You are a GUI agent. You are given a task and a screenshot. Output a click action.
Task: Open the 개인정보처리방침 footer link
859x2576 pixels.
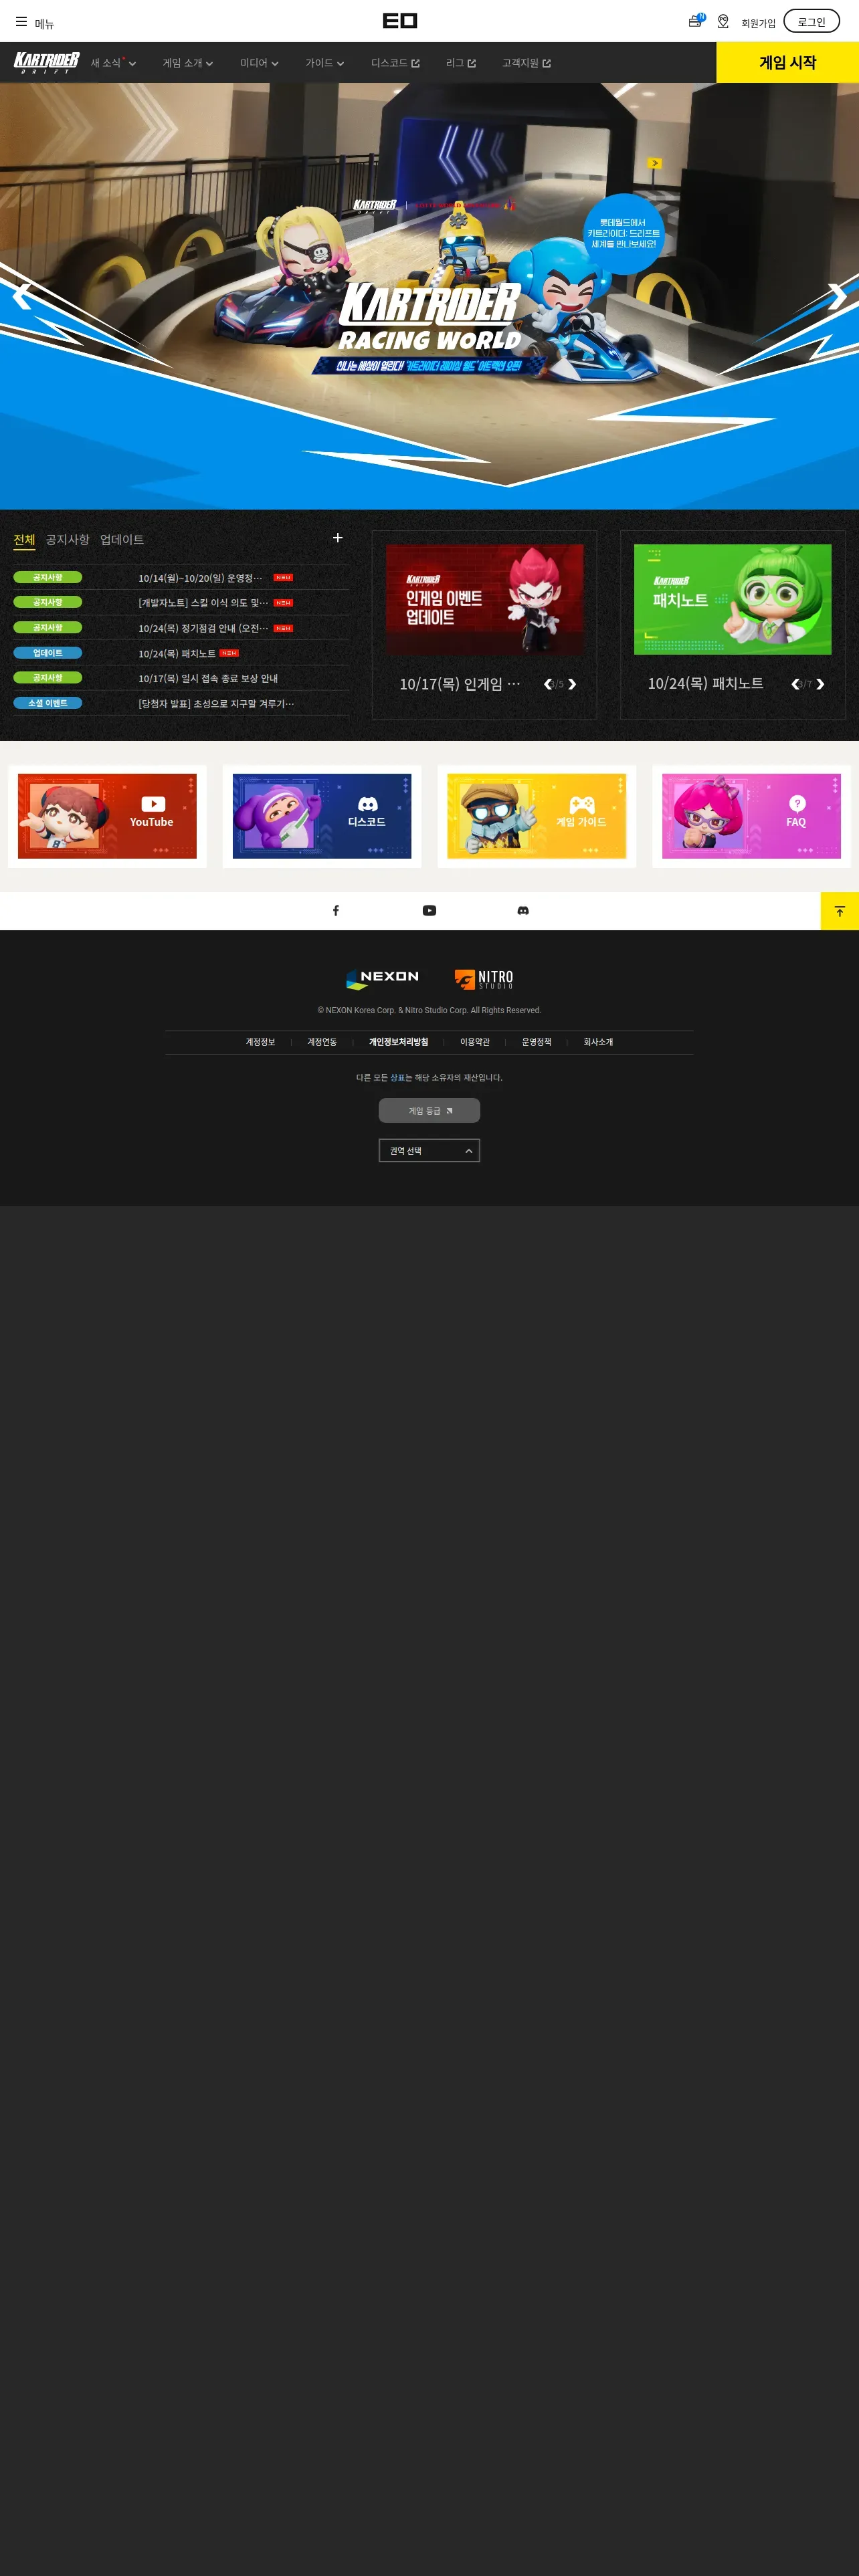pyautogui.click(x=398, y=1042)
